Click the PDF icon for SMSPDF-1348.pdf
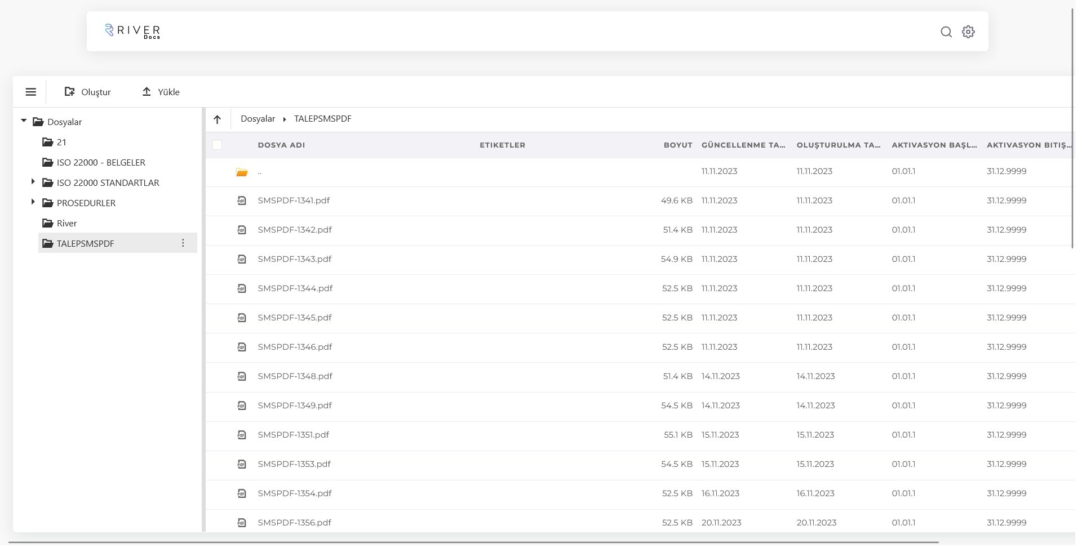The width and height of the screenshot is (1082, 548). point(242,376)
